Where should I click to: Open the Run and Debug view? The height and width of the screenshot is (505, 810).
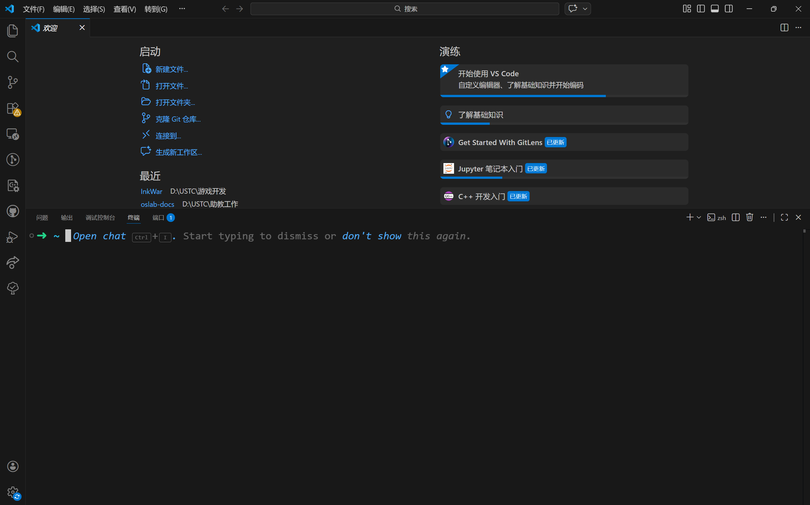coord(13,237)
